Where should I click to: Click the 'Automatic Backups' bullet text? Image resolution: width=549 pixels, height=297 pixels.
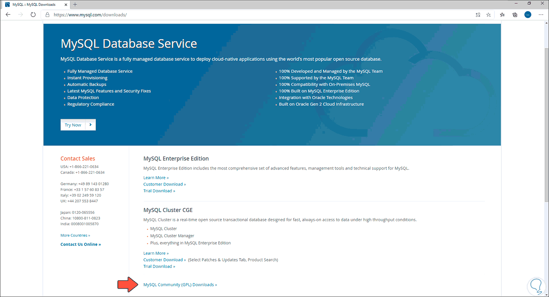[x=87, y=84]
